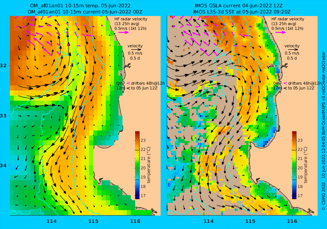Click the 'velocity' label on right map
Image resolution: width=327 pixels, height=229 pixels.
point(292,46)
